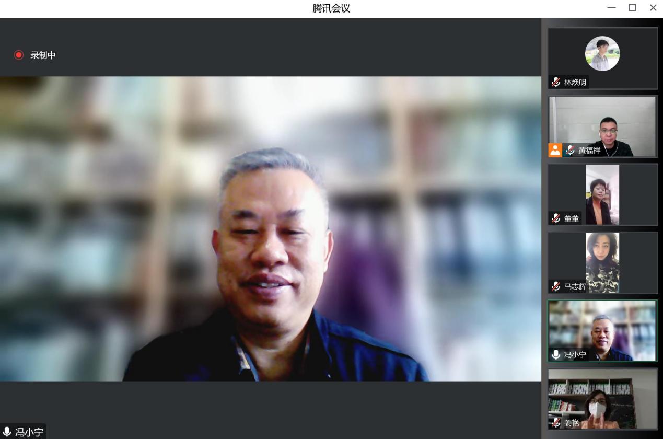Click the muted microphone icon beside 姜艳
Viewport: 663px width, 439px height.
556,423
